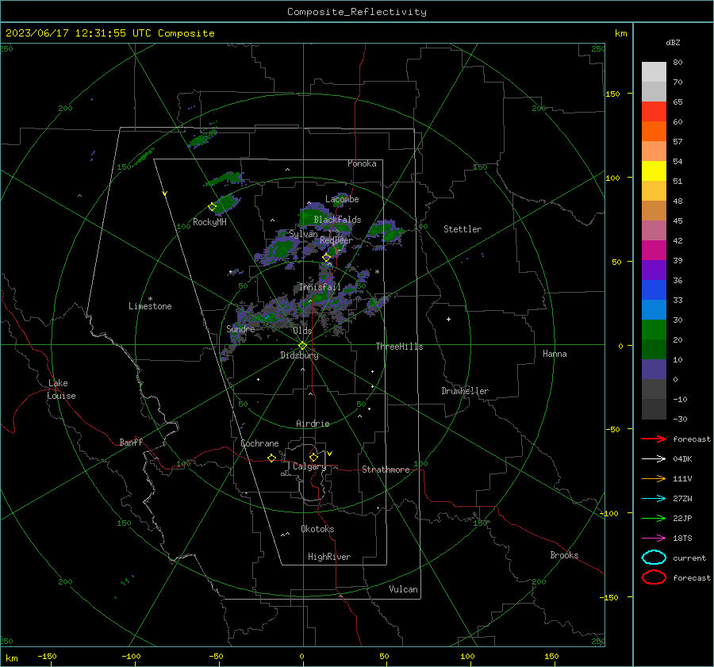Viewport: 714px width, 667px height.
Task: Select the Strathmore label on the map
Action: coord(386,470)
